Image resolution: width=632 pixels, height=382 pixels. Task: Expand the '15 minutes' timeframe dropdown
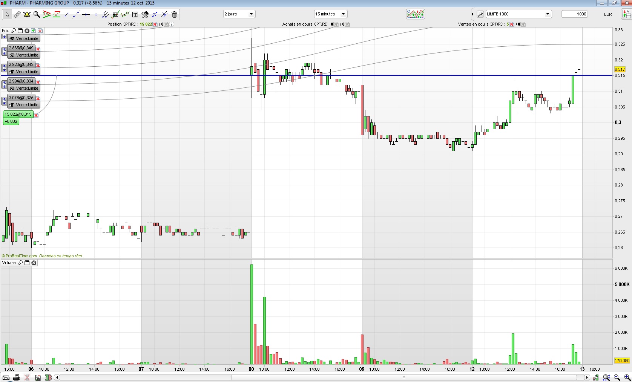click(x=330, y=14)
